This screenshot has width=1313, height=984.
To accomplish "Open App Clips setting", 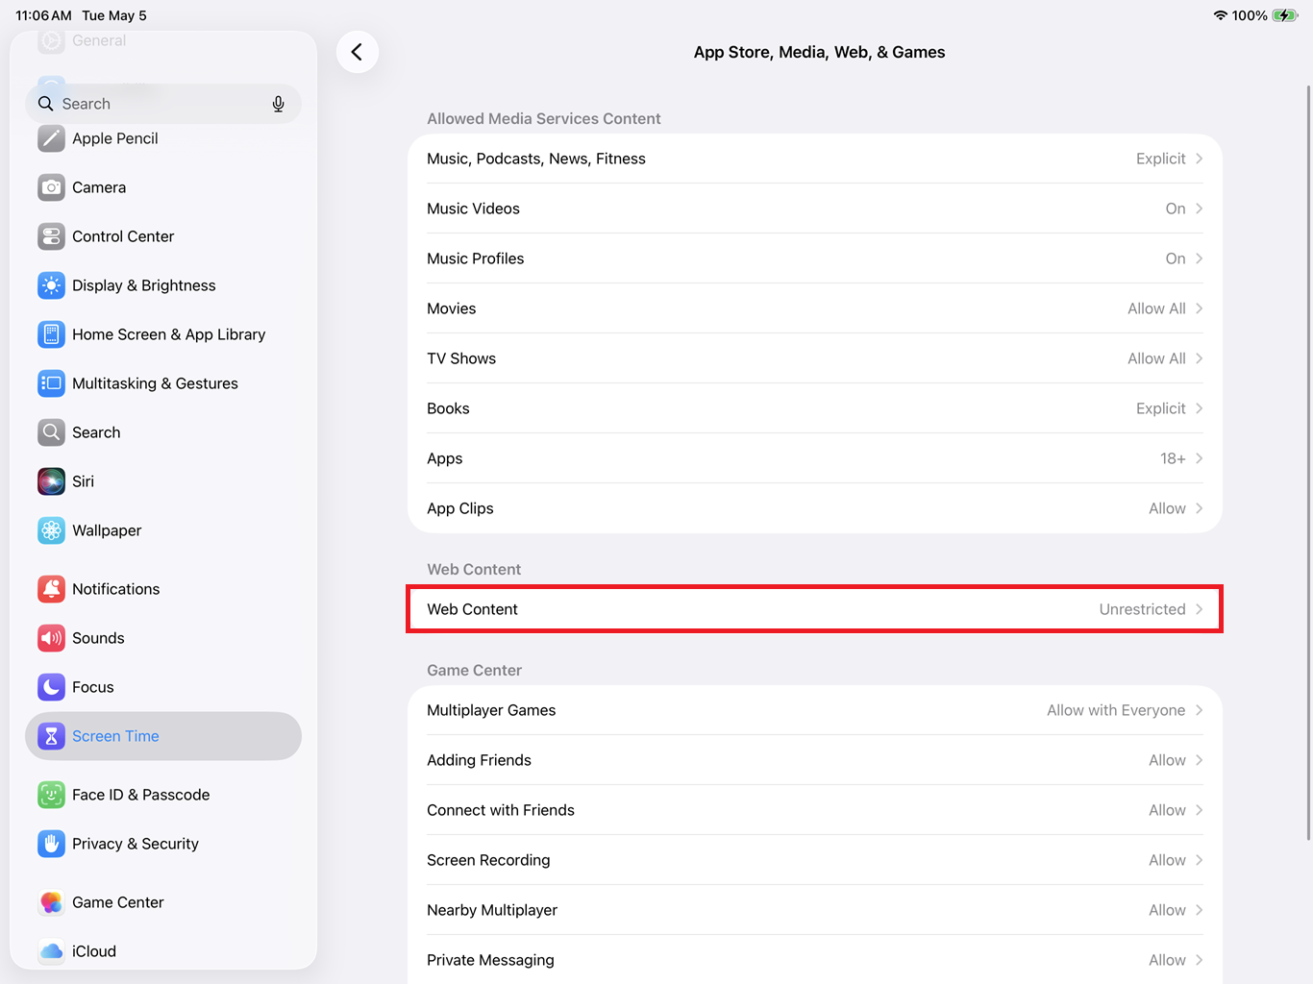I will pos(815,508).
